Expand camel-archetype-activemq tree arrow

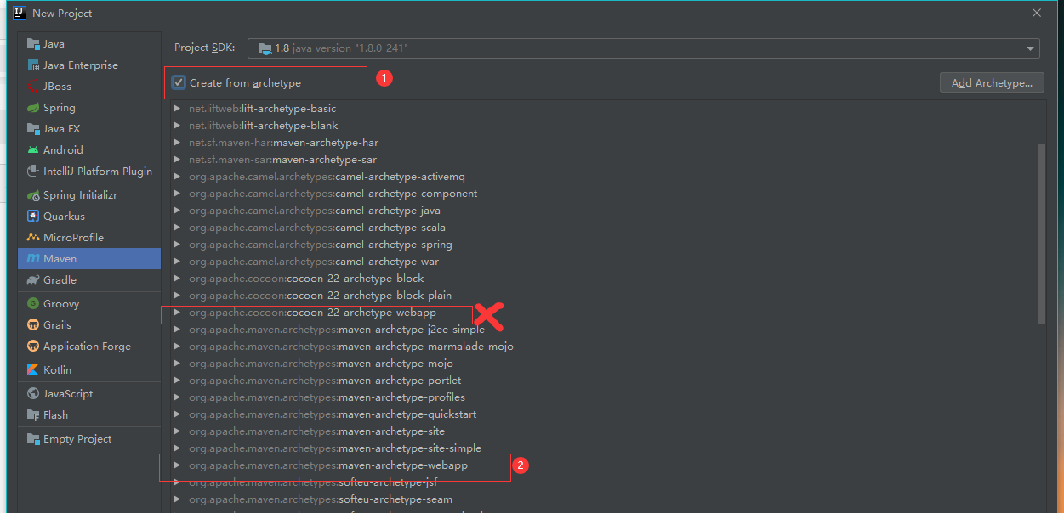[176, 177]
